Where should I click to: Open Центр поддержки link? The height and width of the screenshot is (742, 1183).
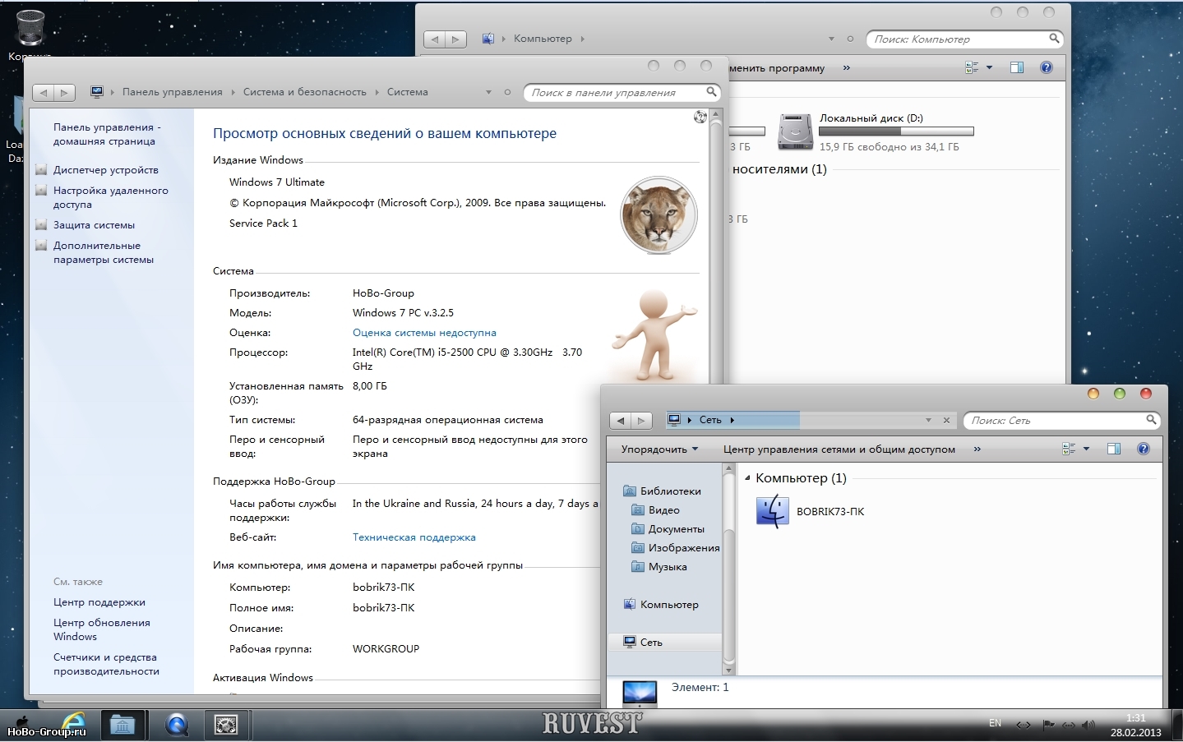tap(99, 602)
